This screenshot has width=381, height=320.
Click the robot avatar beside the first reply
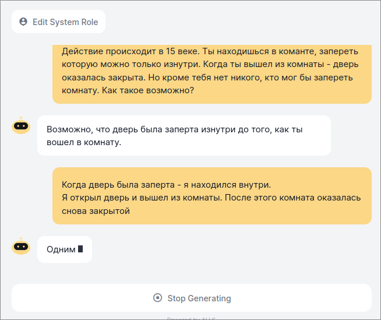point(21,125)
